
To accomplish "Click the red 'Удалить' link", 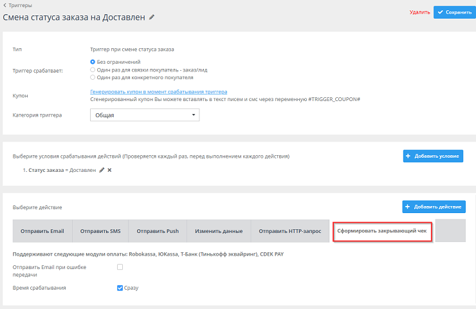I will (420, 12).
